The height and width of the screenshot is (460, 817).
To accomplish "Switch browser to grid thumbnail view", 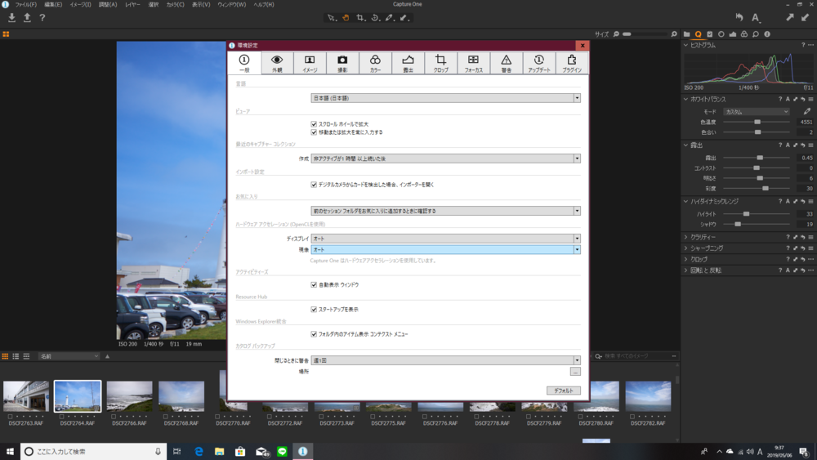I will pyautogui.click(x=5, y=356).
